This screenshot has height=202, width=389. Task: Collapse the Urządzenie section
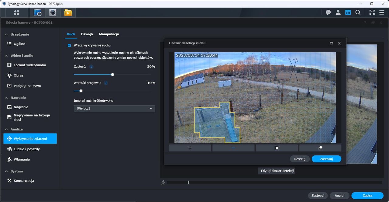pos(7,34)
